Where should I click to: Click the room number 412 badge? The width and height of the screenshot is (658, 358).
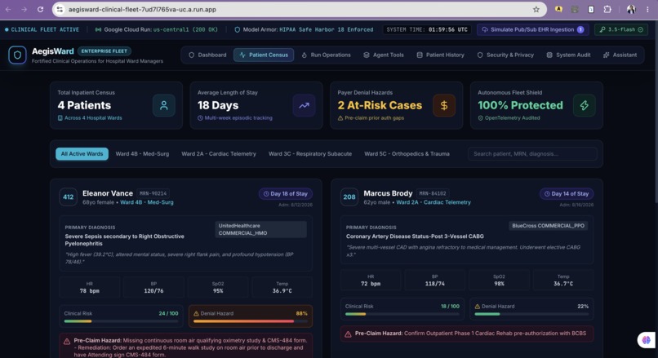pyautogui.click(x=68, y=197)
